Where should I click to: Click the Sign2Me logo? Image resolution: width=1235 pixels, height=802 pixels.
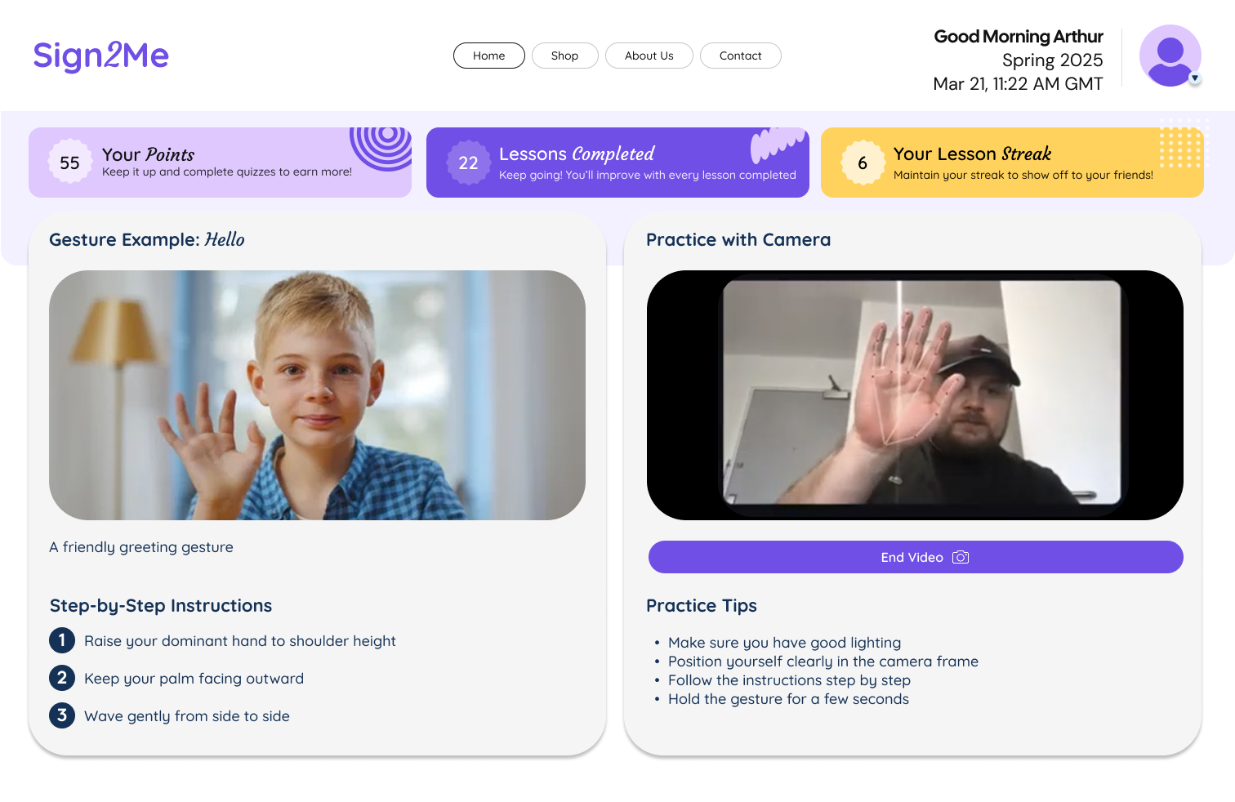[x=100, y=56]
